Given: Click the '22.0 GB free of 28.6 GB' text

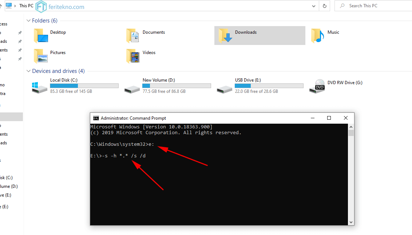Looking at the screenshot, I should [x=257, y=91].
